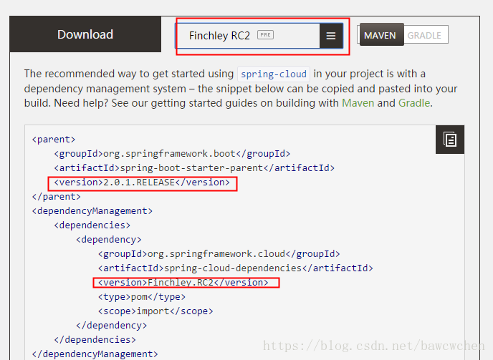Switch build snippet to GRADLE
The image size is (493, 360).
424,35
